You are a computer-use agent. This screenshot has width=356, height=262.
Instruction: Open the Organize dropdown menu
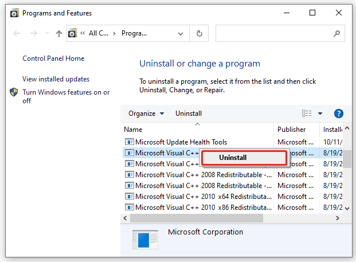[146, 114]
